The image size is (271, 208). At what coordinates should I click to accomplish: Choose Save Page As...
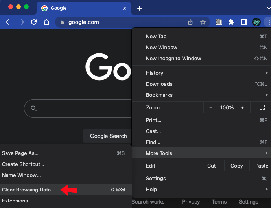click(66, 153)
